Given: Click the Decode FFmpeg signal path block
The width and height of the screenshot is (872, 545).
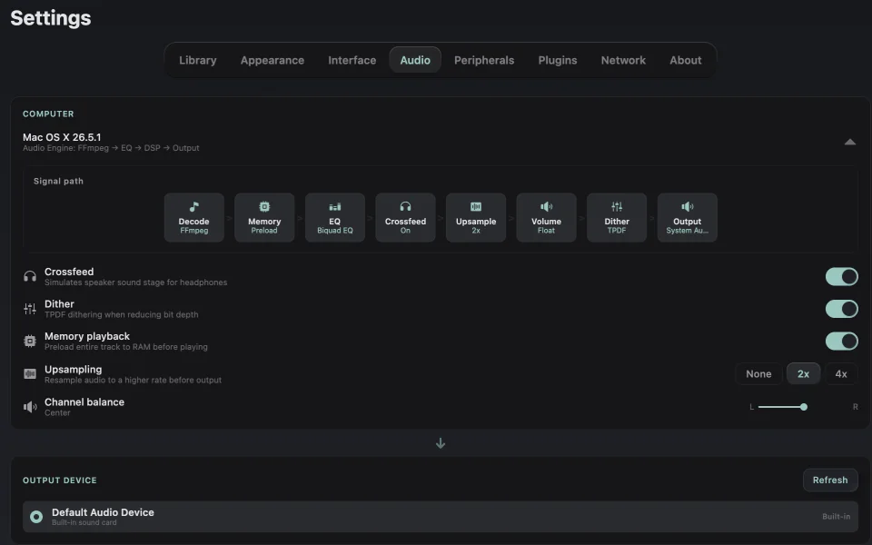Looking at the screenshot, I should point(194,217).
